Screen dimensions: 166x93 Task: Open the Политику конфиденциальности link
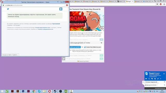(x=45, y=29)
